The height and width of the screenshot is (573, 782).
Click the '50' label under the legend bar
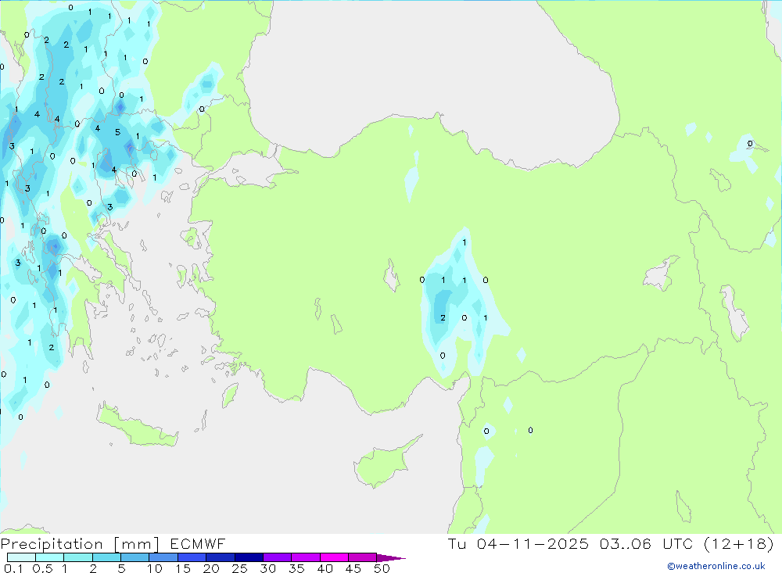tap(382, 568)
